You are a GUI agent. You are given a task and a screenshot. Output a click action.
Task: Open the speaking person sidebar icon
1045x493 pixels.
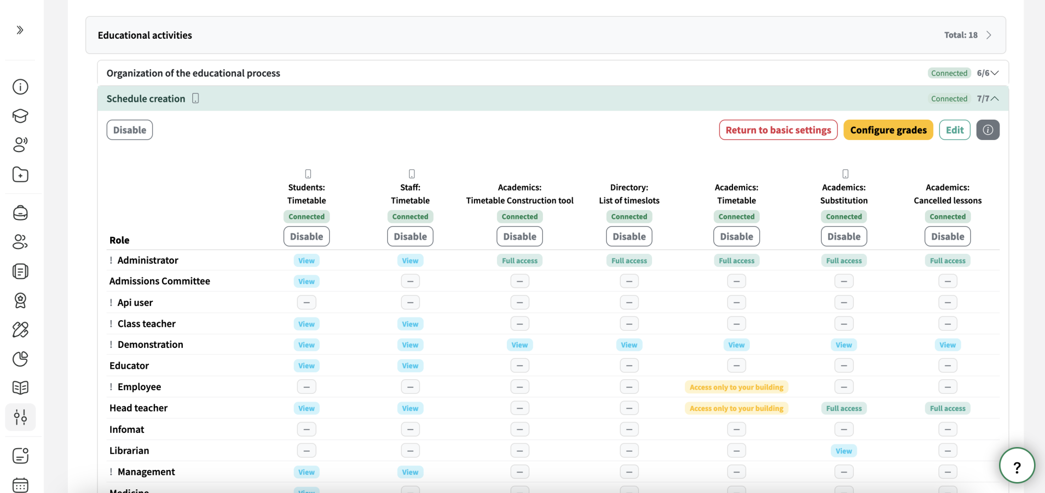tap(20, 145)
